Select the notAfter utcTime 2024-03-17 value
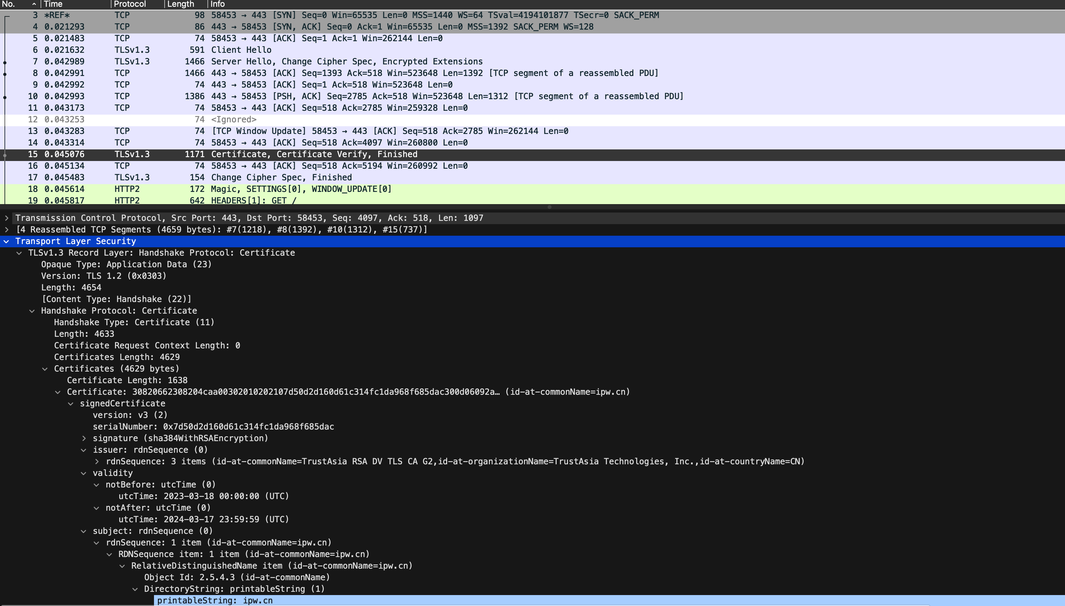This screenshot has height=606, width=1065. pyautogui.click(x=204, y=519)
